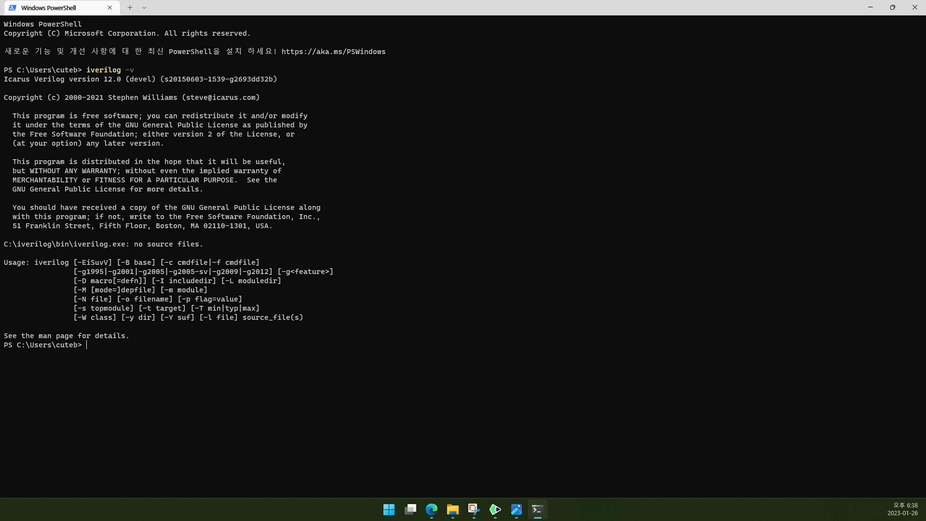
Task: Click the '[-s topmodule]' usage option
Action: tap(103, 308)
